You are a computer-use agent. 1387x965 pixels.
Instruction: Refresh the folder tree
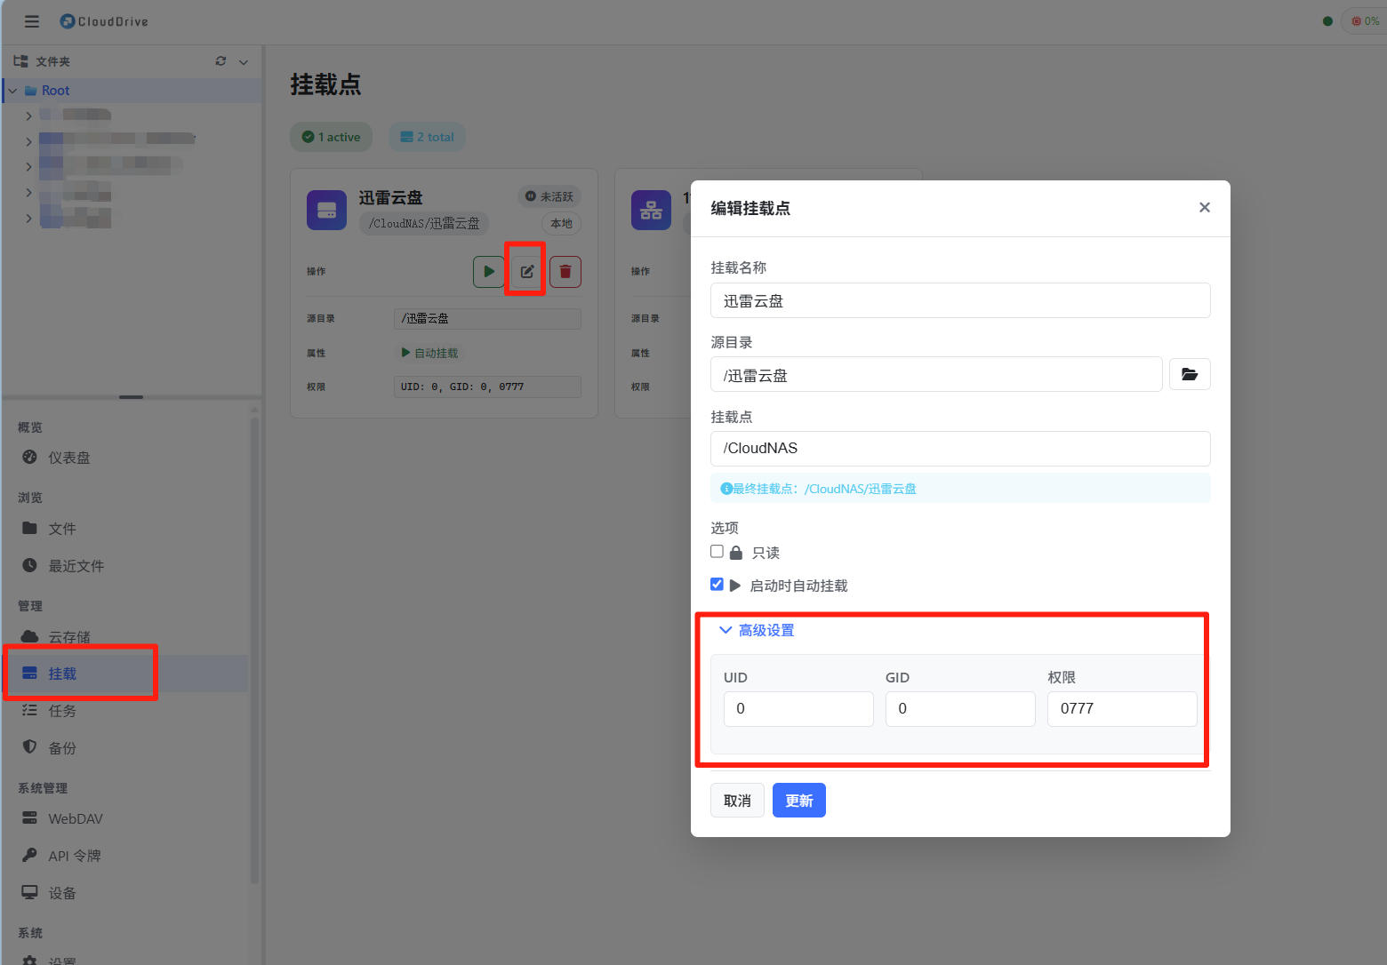coord(220,61)
